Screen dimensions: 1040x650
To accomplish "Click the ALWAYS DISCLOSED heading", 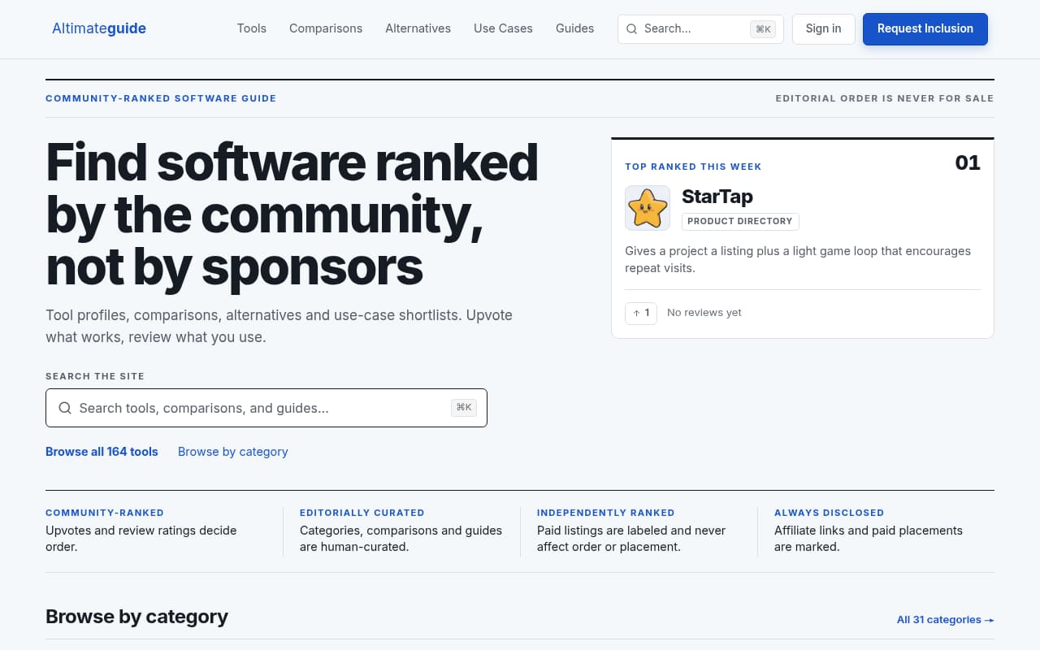I will click(829, 513).
